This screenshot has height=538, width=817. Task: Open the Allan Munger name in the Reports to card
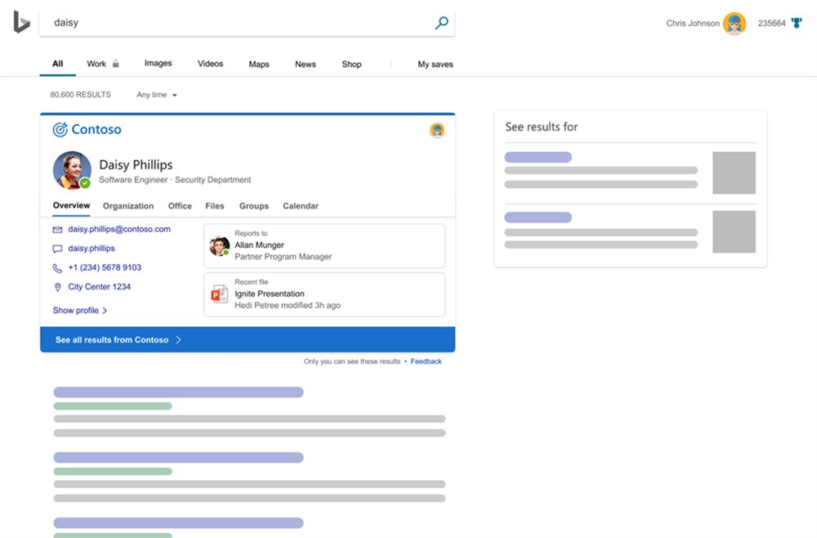(260, 245)
